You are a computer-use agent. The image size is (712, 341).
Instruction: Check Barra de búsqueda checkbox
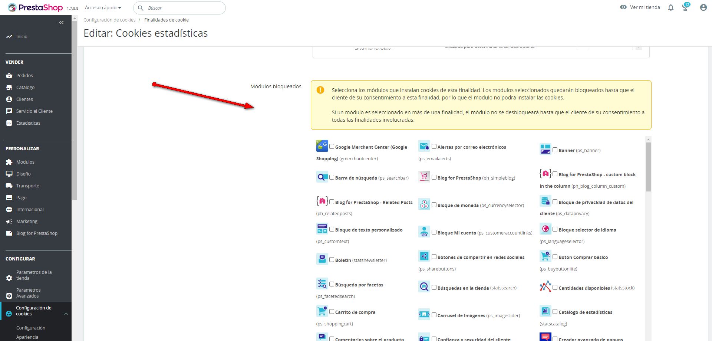[332, 177]
